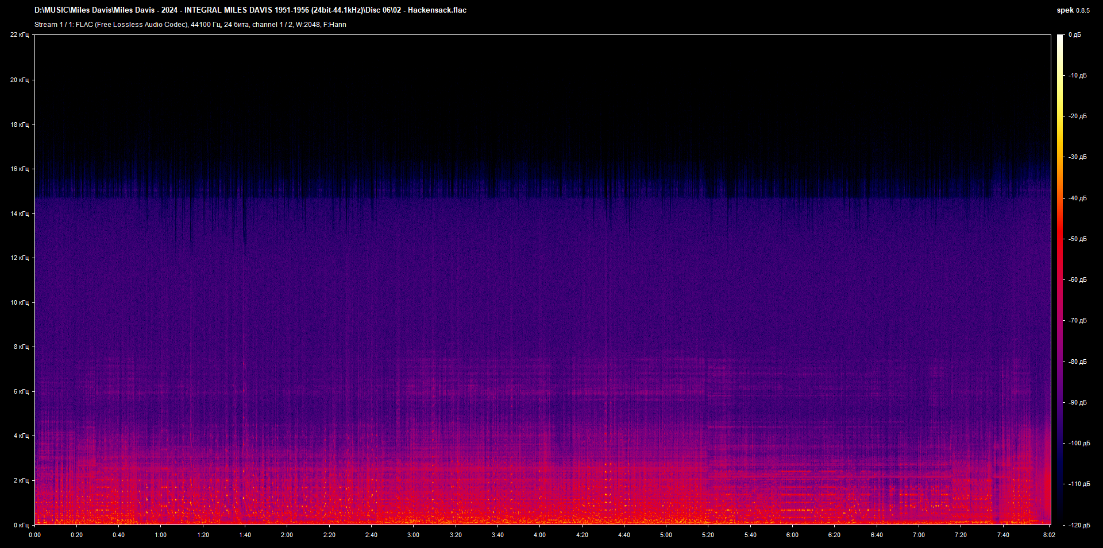This screenshot has height=548, width=1103.
Task: Click the 10 кГц frequency axis label
Action: [19, 302]
